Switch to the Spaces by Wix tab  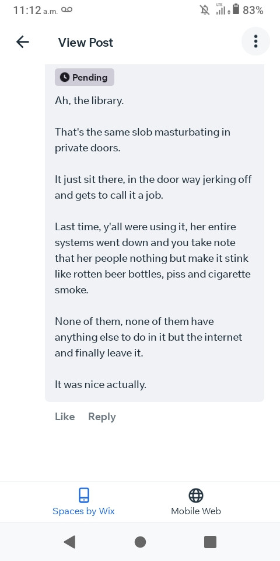(83, 501)
